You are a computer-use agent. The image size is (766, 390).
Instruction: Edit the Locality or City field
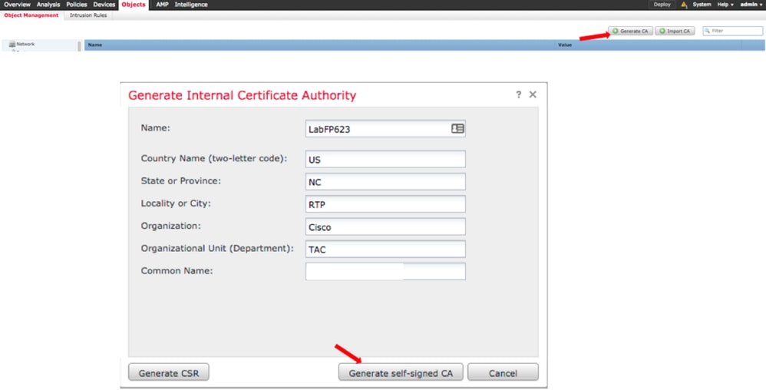[385, 203]
